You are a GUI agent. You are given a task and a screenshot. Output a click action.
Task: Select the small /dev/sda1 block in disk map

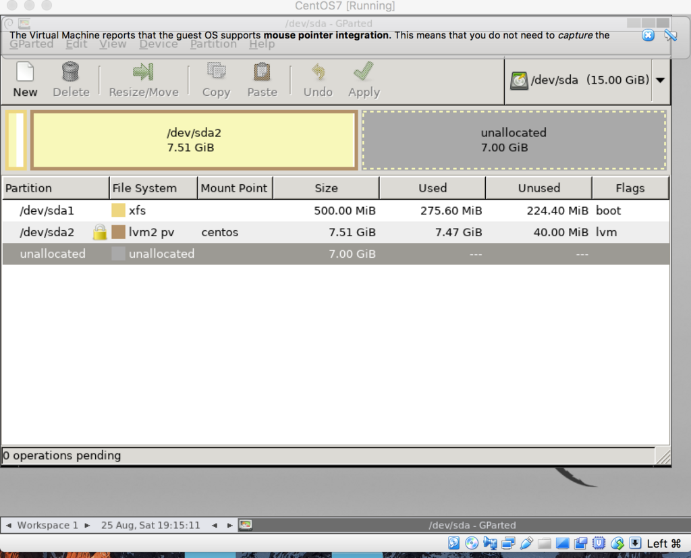click(x=16, y=140)
